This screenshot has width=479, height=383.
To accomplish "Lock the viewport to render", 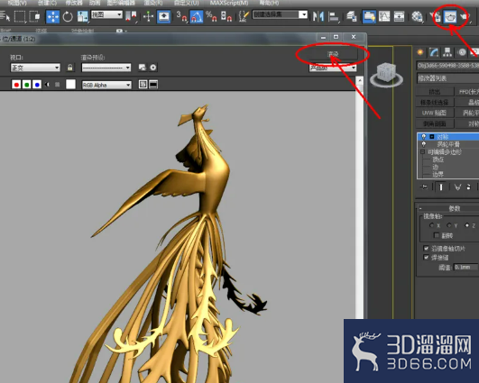I will point(70,68).
